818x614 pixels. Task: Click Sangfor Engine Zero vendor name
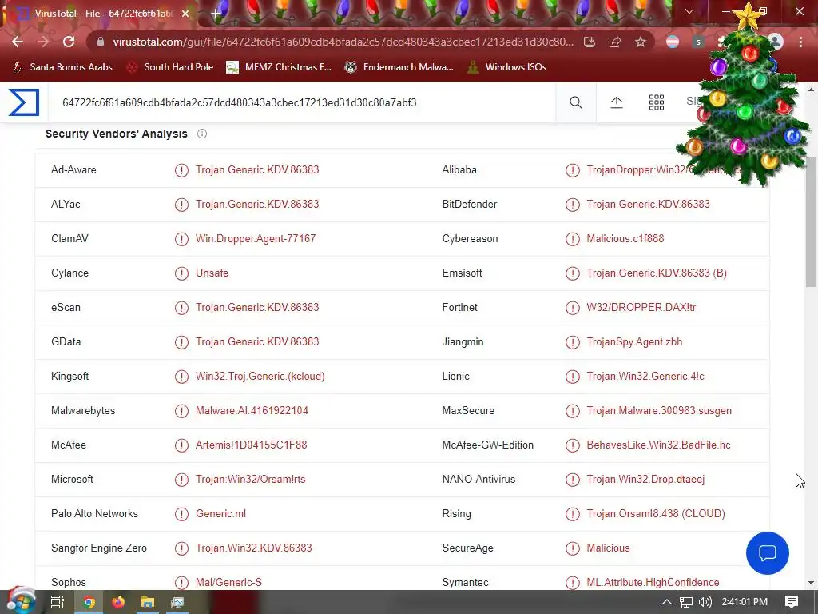click(99, 548)
